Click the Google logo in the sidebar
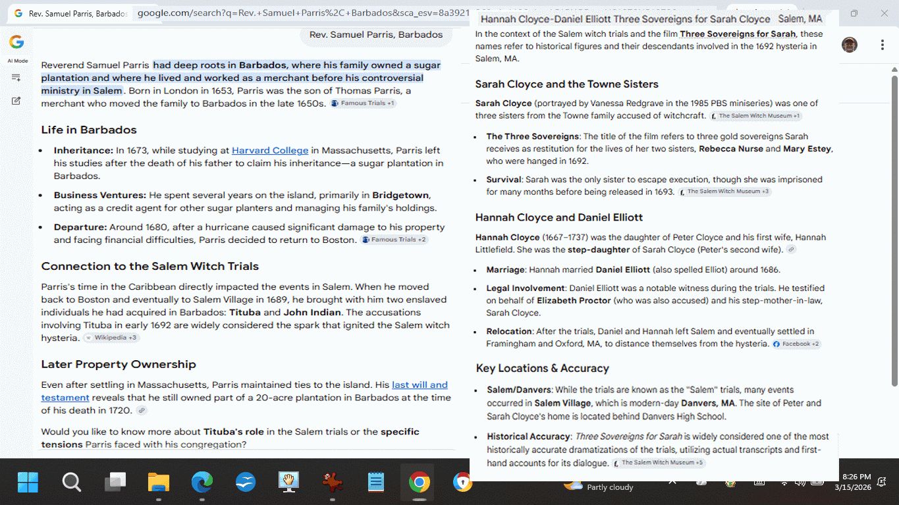This screenshot has width=899, height=505. [16, 42]
